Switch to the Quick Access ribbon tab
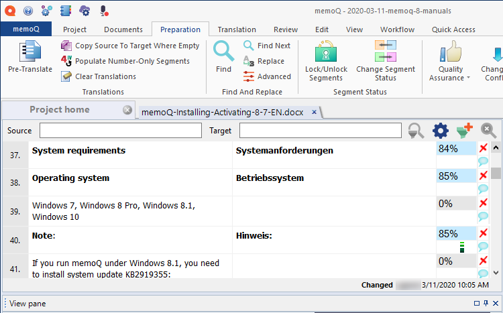503x313 pixels. pyautogui.click(x=453, y=29)
